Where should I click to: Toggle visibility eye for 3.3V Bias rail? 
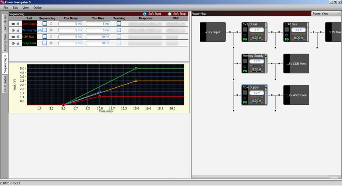(x=13, y=37)
